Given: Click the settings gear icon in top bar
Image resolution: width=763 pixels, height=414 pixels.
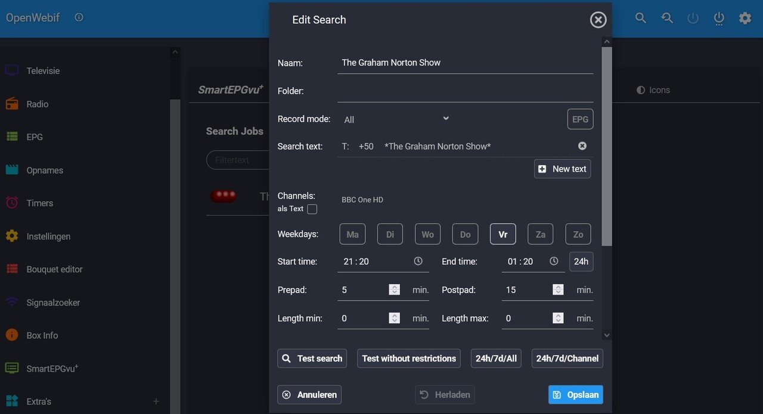Looking at the screenshot, I should coord(745,18).
